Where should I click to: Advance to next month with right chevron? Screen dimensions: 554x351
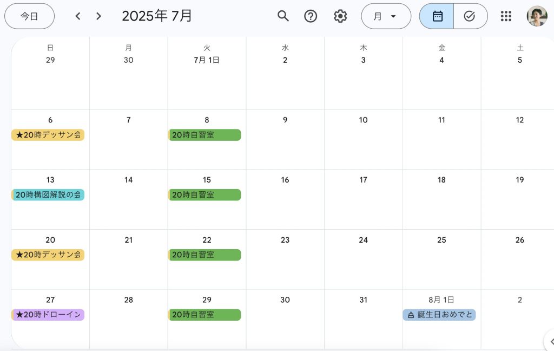coord(98,16)
